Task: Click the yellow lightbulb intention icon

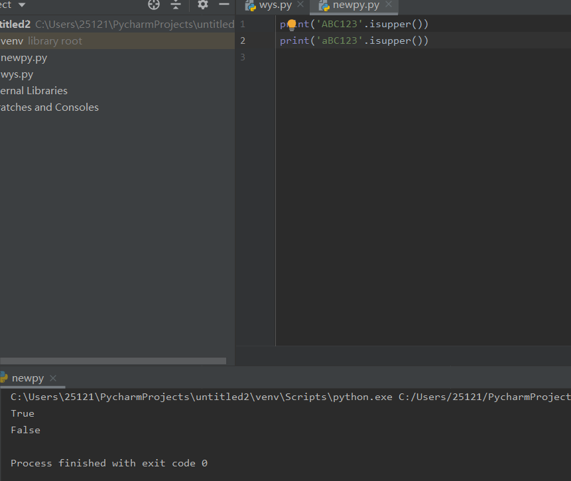Action: [292, 25]
